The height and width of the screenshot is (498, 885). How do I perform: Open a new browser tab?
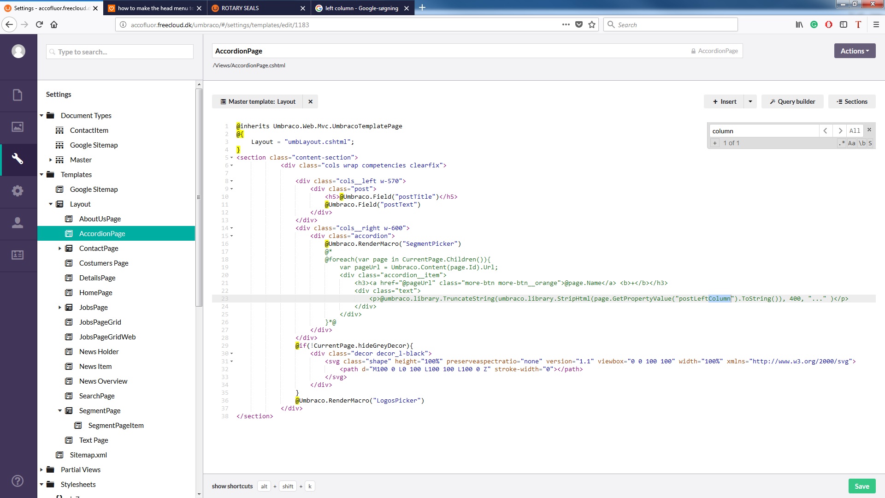422,7
